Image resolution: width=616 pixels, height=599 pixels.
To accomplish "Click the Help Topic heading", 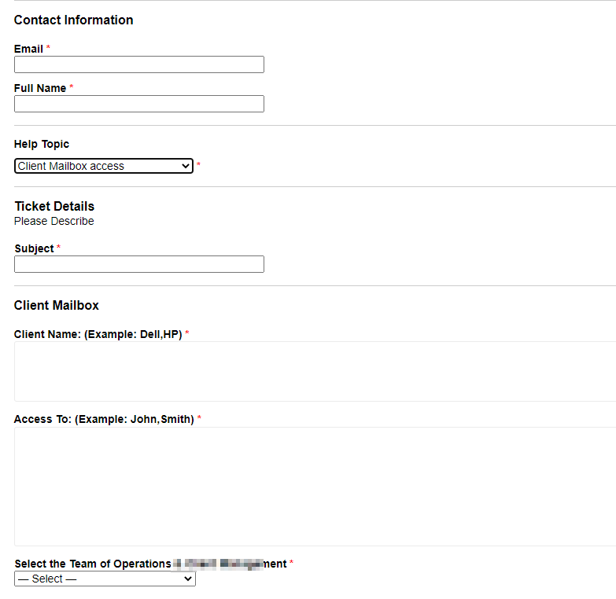I will pos(42,144).
